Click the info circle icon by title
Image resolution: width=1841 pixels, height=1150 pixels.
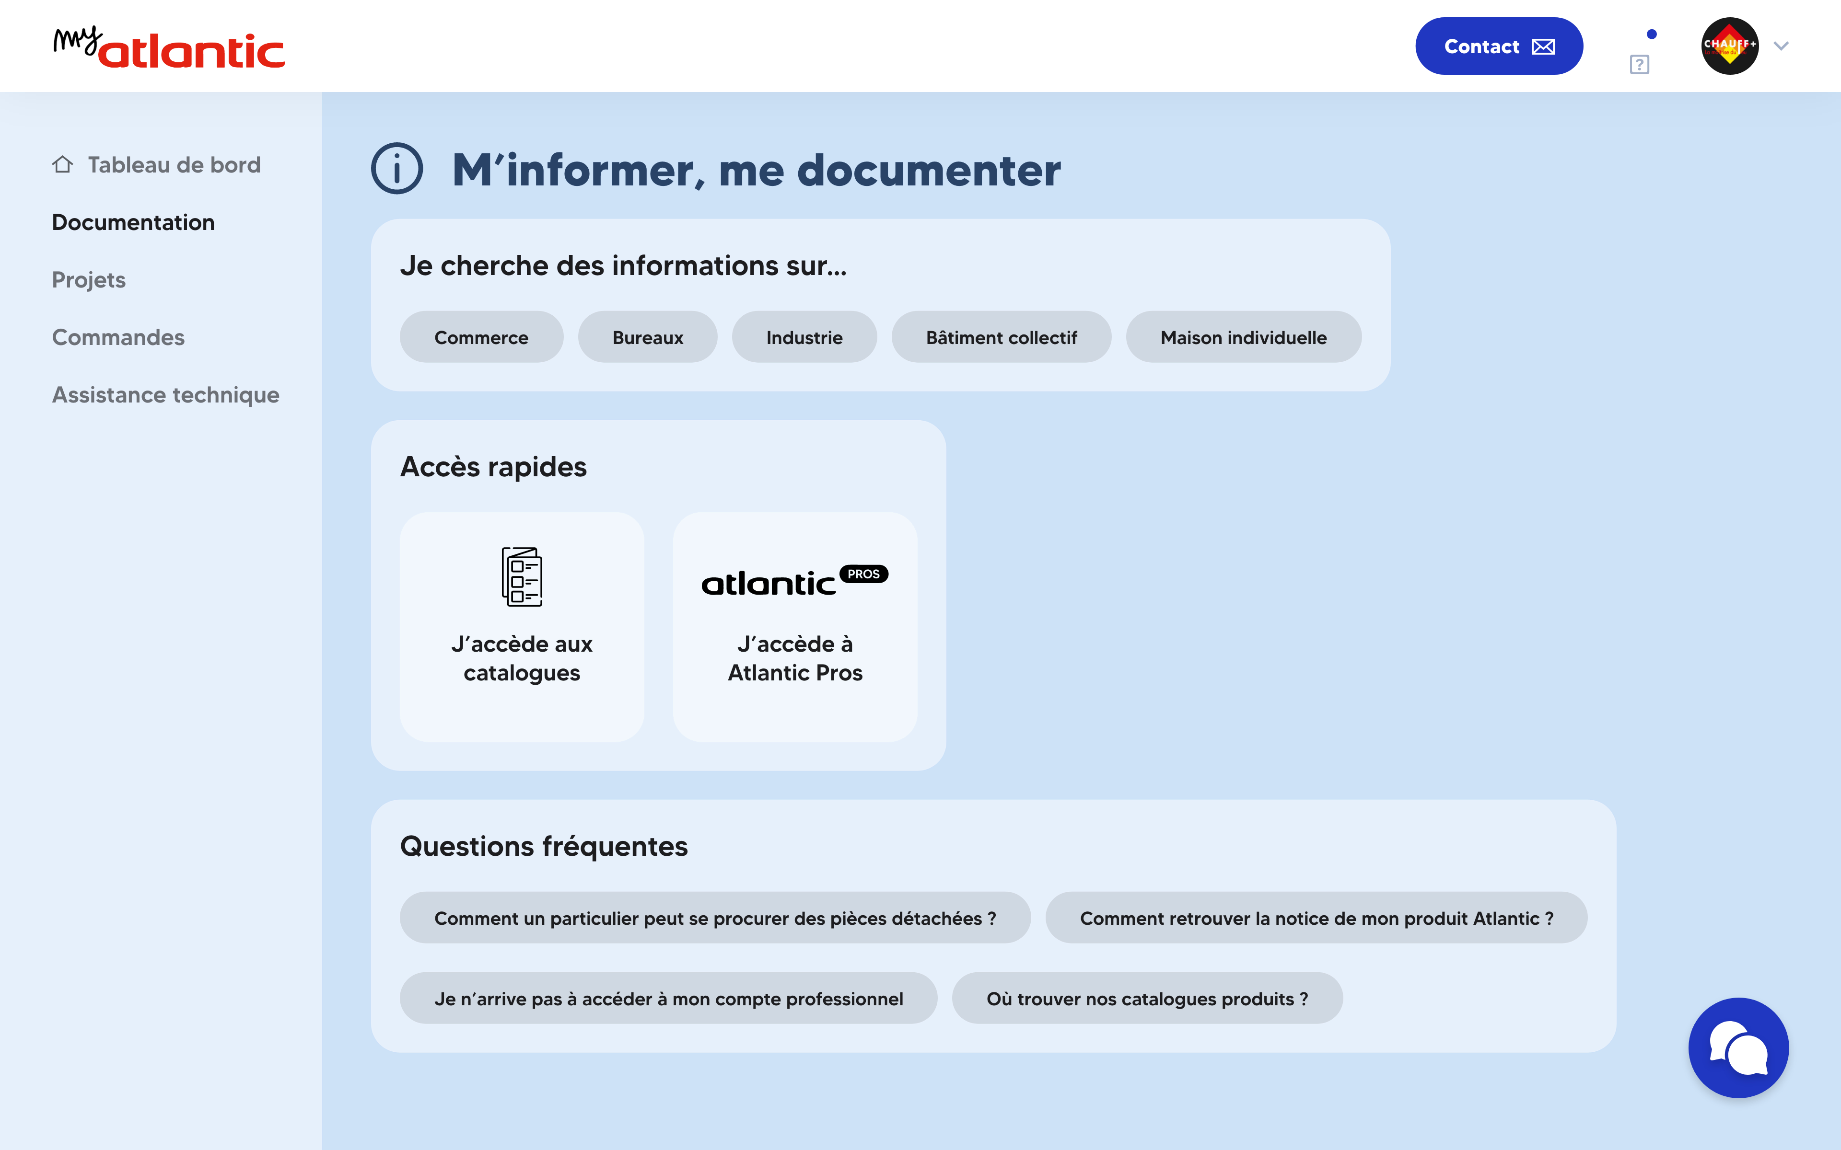tap(396, 169)
